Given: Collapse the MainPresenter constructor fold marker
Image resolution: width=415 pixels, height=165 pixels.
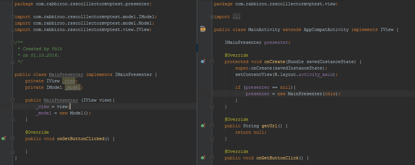Looking at the screenshot, I should (x=12, y=100).
